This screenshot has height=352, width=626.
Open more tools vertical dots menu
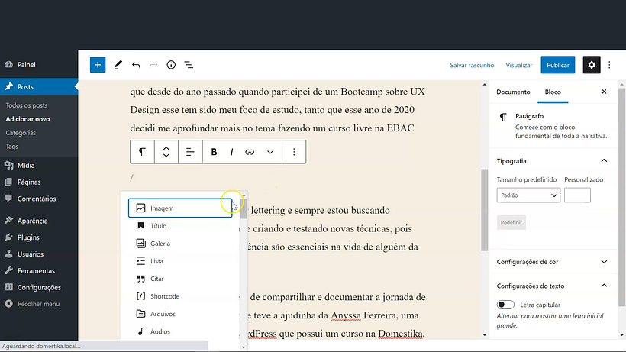point(609,65)
